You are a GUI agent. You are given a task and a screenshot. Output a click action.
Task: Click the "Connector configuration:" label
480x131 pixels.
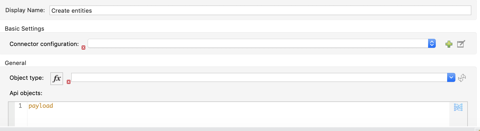[44, 44]
